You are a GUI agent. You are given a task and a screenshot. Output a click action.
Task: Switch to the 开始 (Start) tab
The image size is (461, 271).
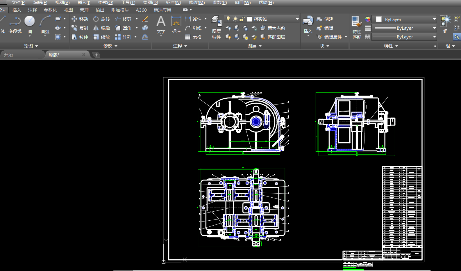(8, 55)
